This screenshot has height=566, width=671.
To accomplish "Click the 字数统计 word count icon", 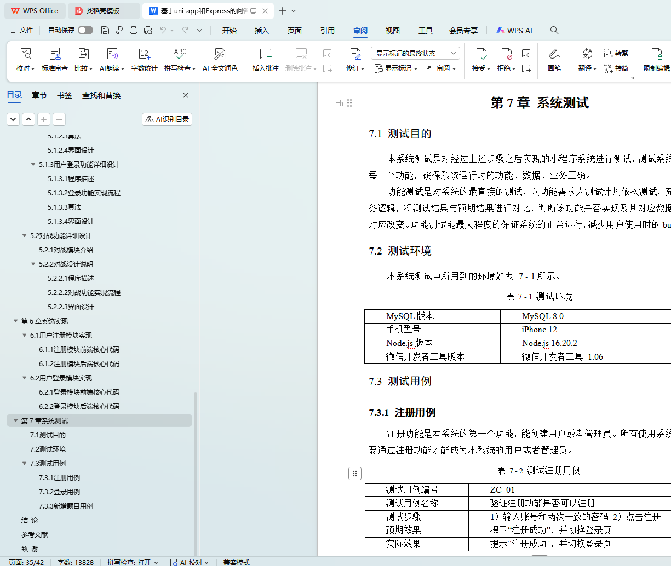I will (144, 54).
